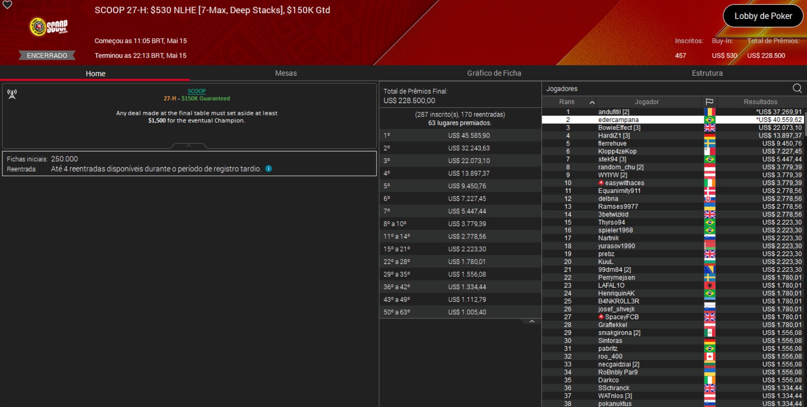807x407 pixels.
Task: Click the UK flag beside SSchranck
Action: pos(709,388)
